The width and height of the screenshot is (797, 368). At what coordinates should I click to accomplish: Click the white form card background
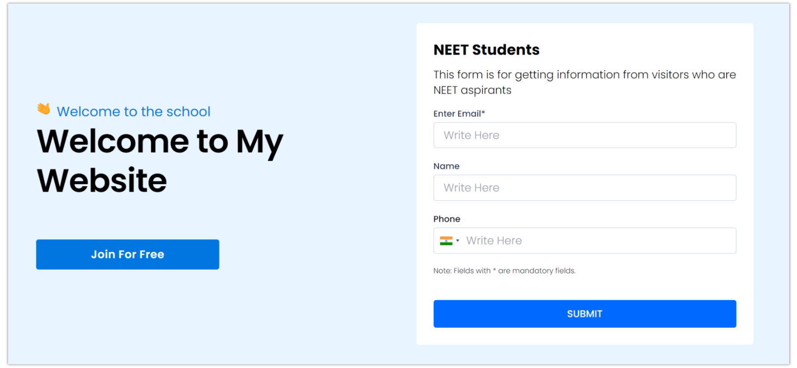[x=584, y=286]
